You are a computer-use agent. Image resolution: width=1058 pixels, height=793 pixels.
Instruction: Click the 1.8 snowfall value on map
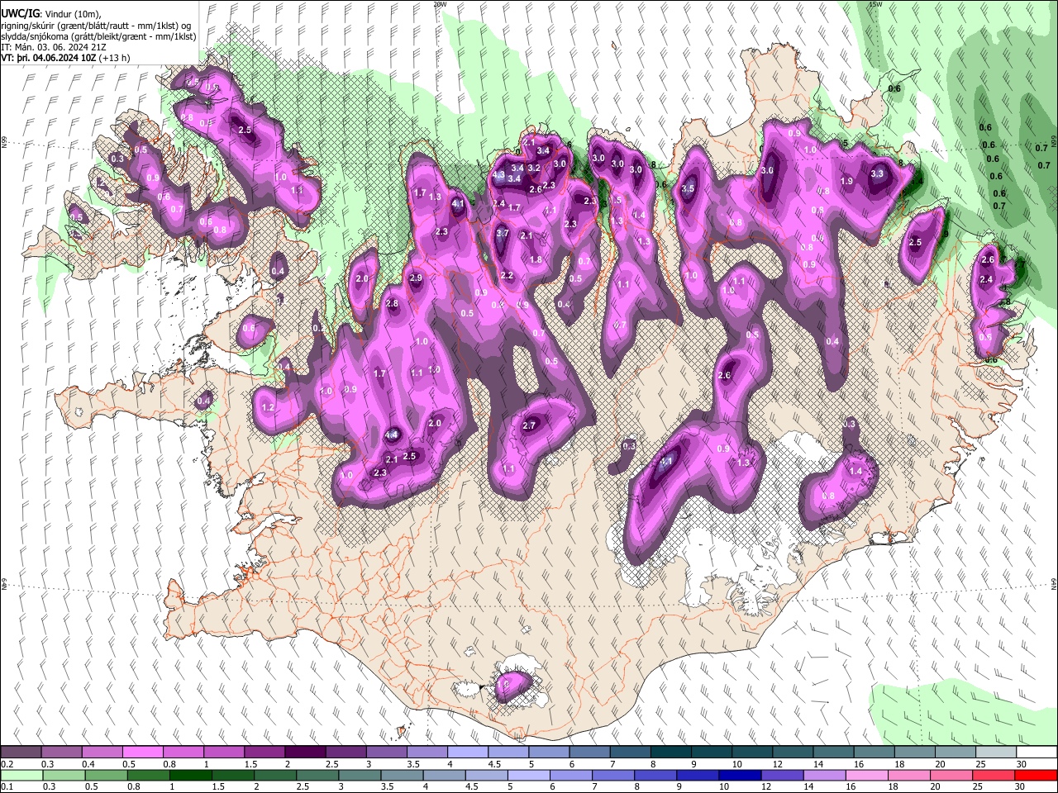[x=536, y=260]
